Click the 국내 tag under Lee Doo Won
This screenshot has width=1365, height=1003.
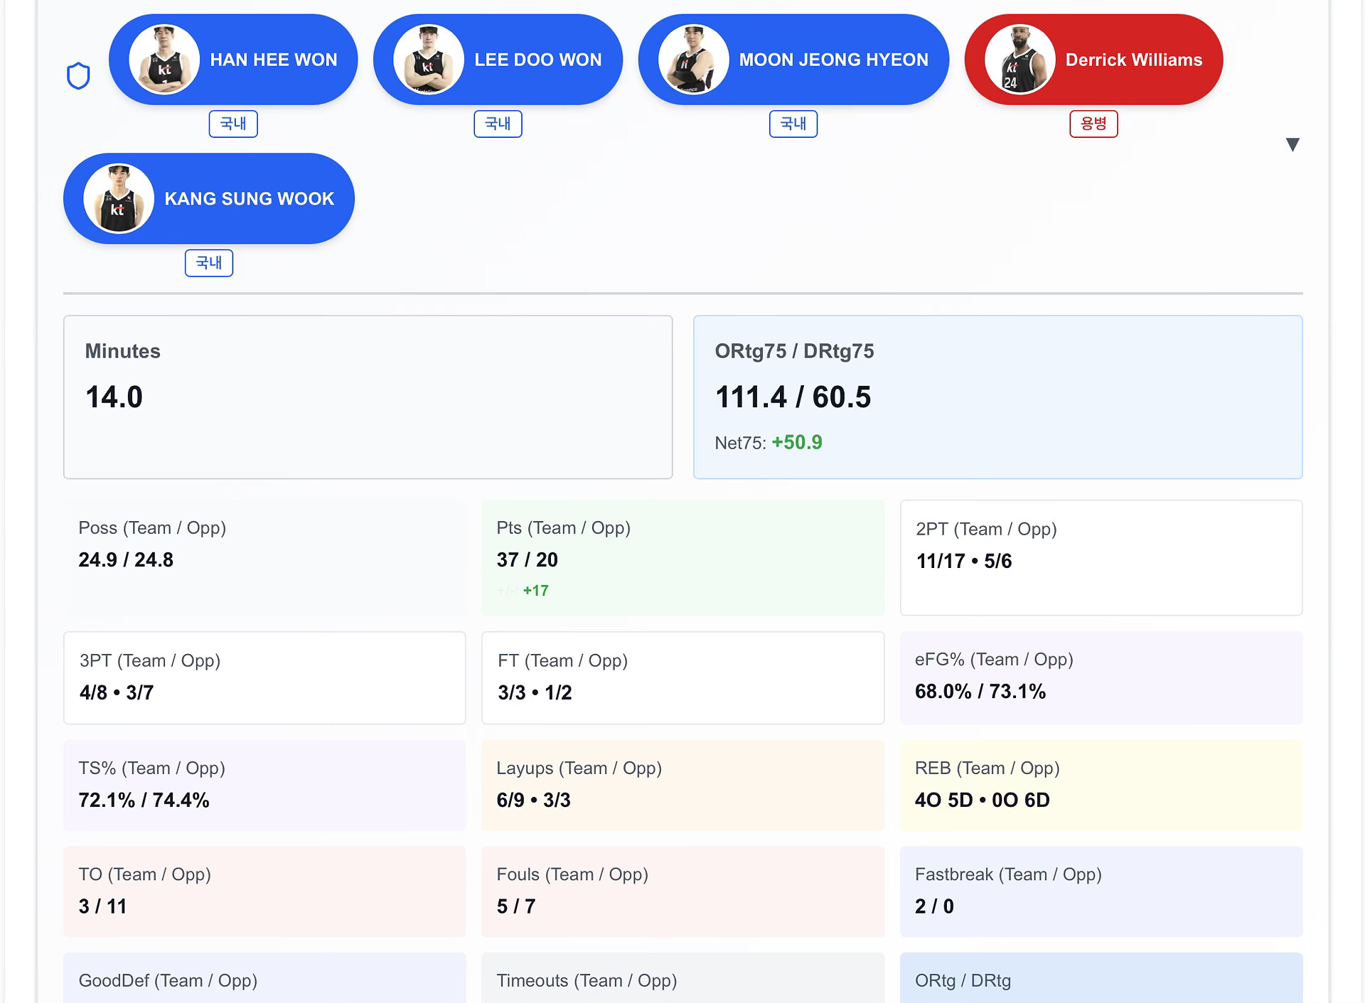point(498,124)
